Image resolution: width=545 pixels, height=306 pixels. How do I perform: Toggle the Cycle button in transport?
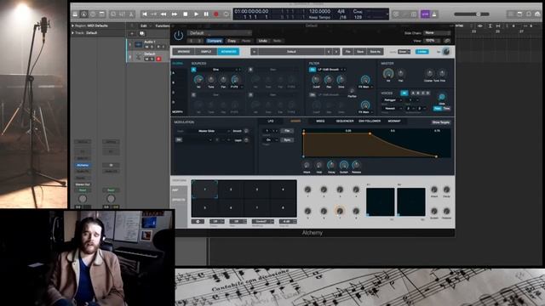click(x=227, y=14)
